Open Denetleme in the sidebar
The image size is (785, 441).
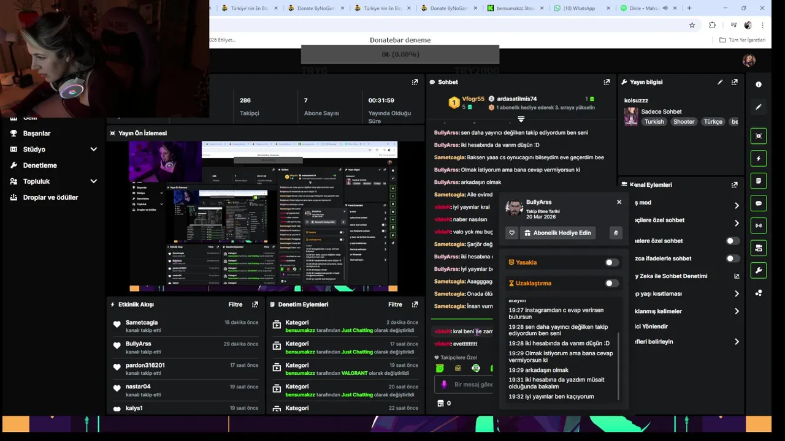40,165
